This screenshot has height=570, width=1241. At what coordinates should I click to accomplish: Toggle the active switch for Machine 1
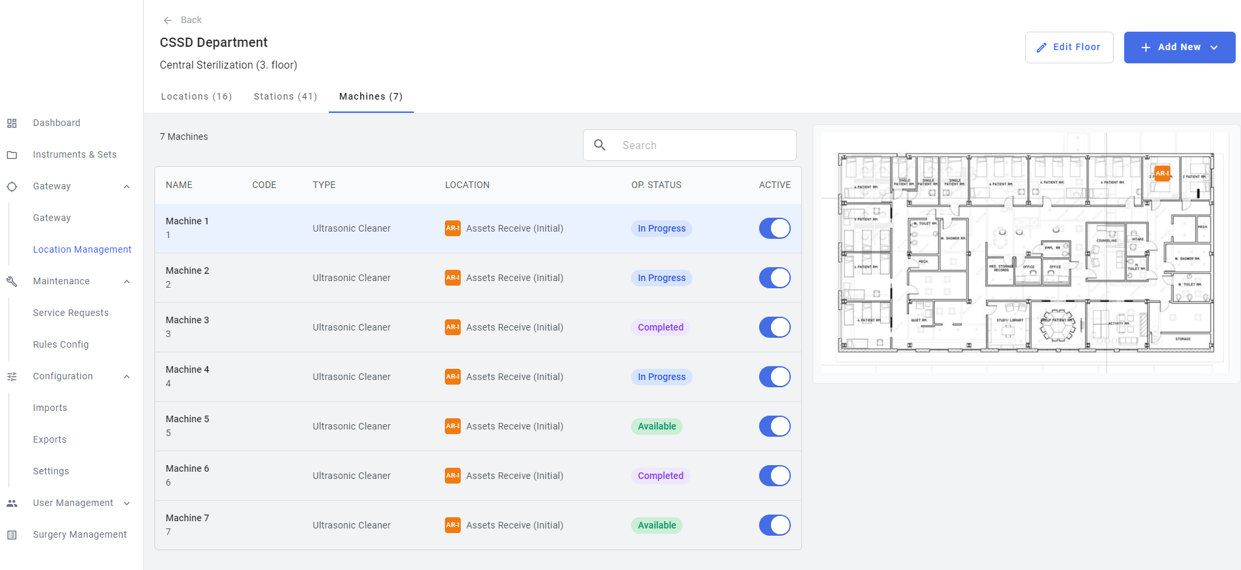click(x=775, y=228)
